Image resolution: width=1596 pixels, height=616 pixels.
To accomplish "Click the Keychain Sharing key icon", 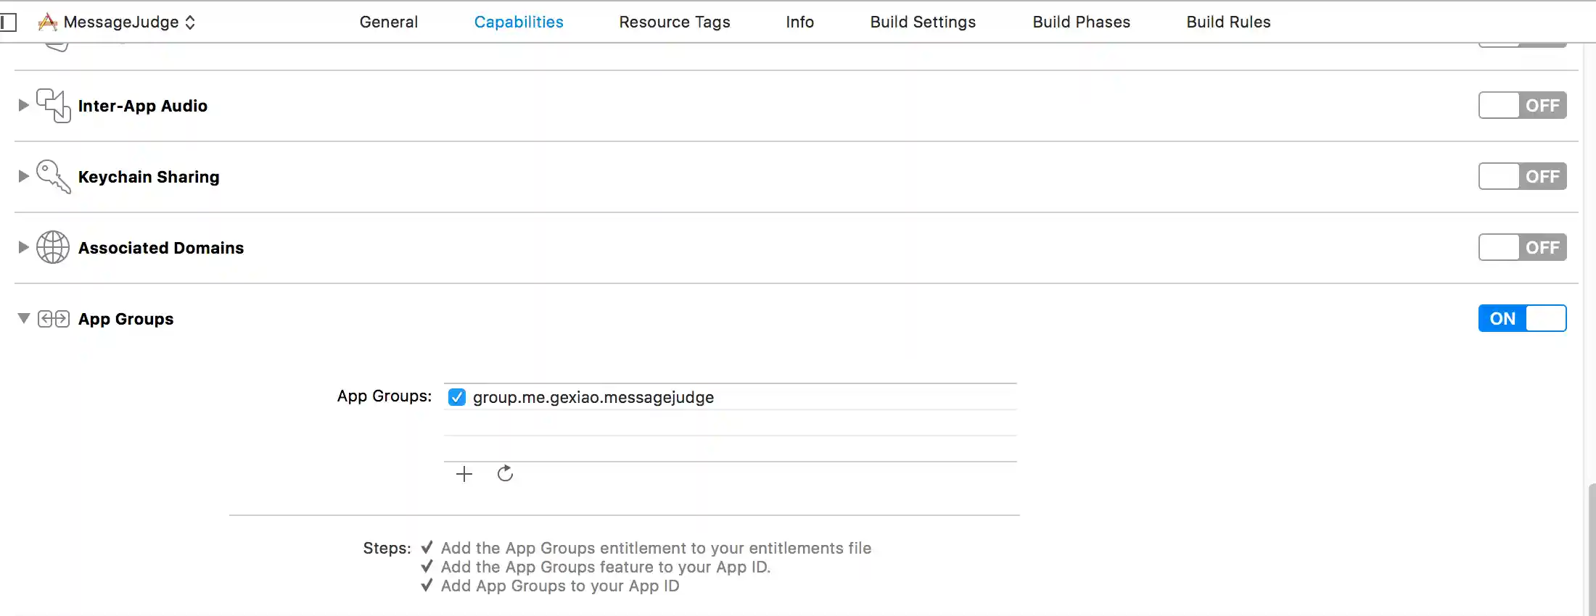I will tap(53, 176).
